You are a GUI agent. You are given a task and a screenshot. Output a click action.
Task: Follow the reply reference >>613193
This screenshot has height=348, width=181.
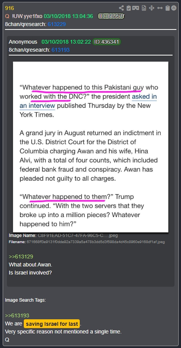tap(17, 315)
